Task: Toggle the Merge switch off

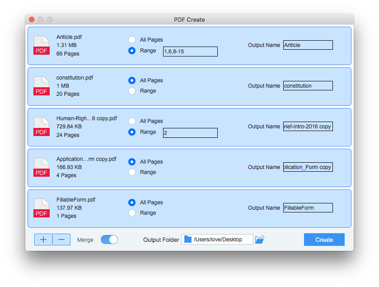Action: coord(109,240)
